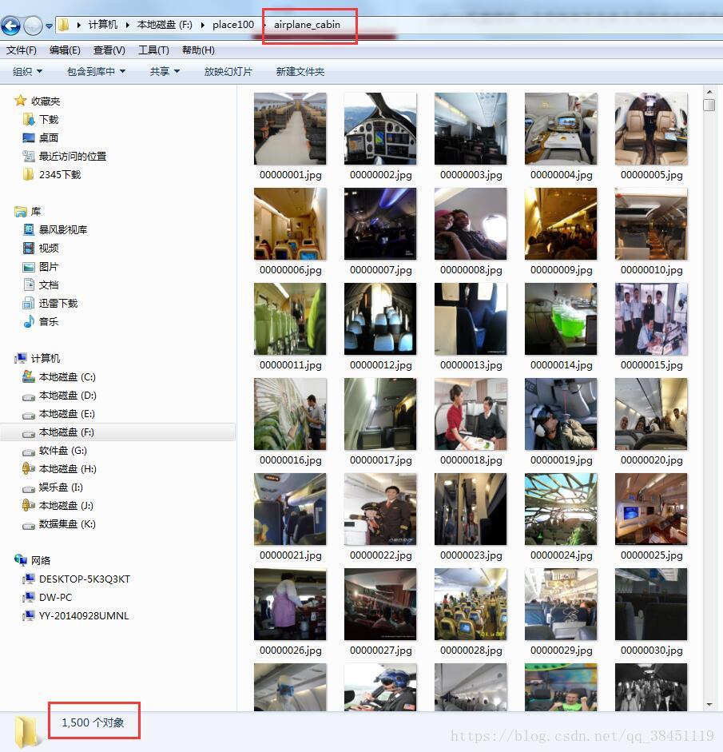Screen dimensions: 723x752
Task: Select thumbnail 00000028.jpg
Action: (471, 604)
